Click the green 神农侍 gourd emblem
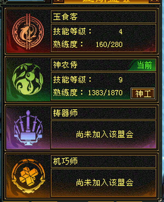 [28, 79]
